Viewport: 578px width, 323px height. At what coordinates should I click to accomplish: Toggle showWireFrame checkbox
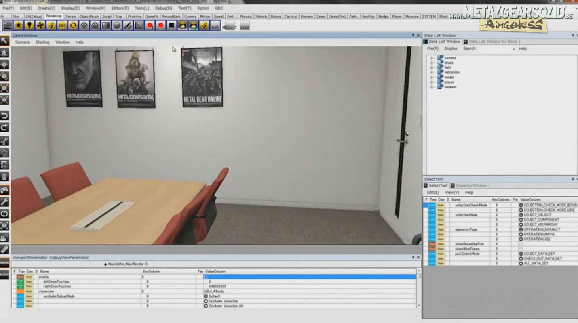tap(521, 249)
